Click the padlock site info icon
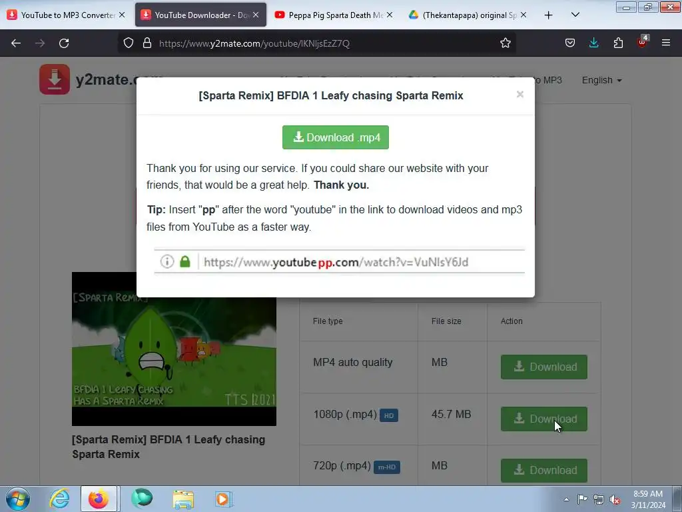682x512 pixels. coord(147,43)
